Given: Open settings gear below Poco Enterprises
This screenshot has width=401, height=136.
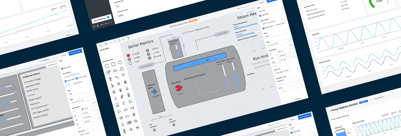Looking at the screenshot, I should tap(94, 27).
